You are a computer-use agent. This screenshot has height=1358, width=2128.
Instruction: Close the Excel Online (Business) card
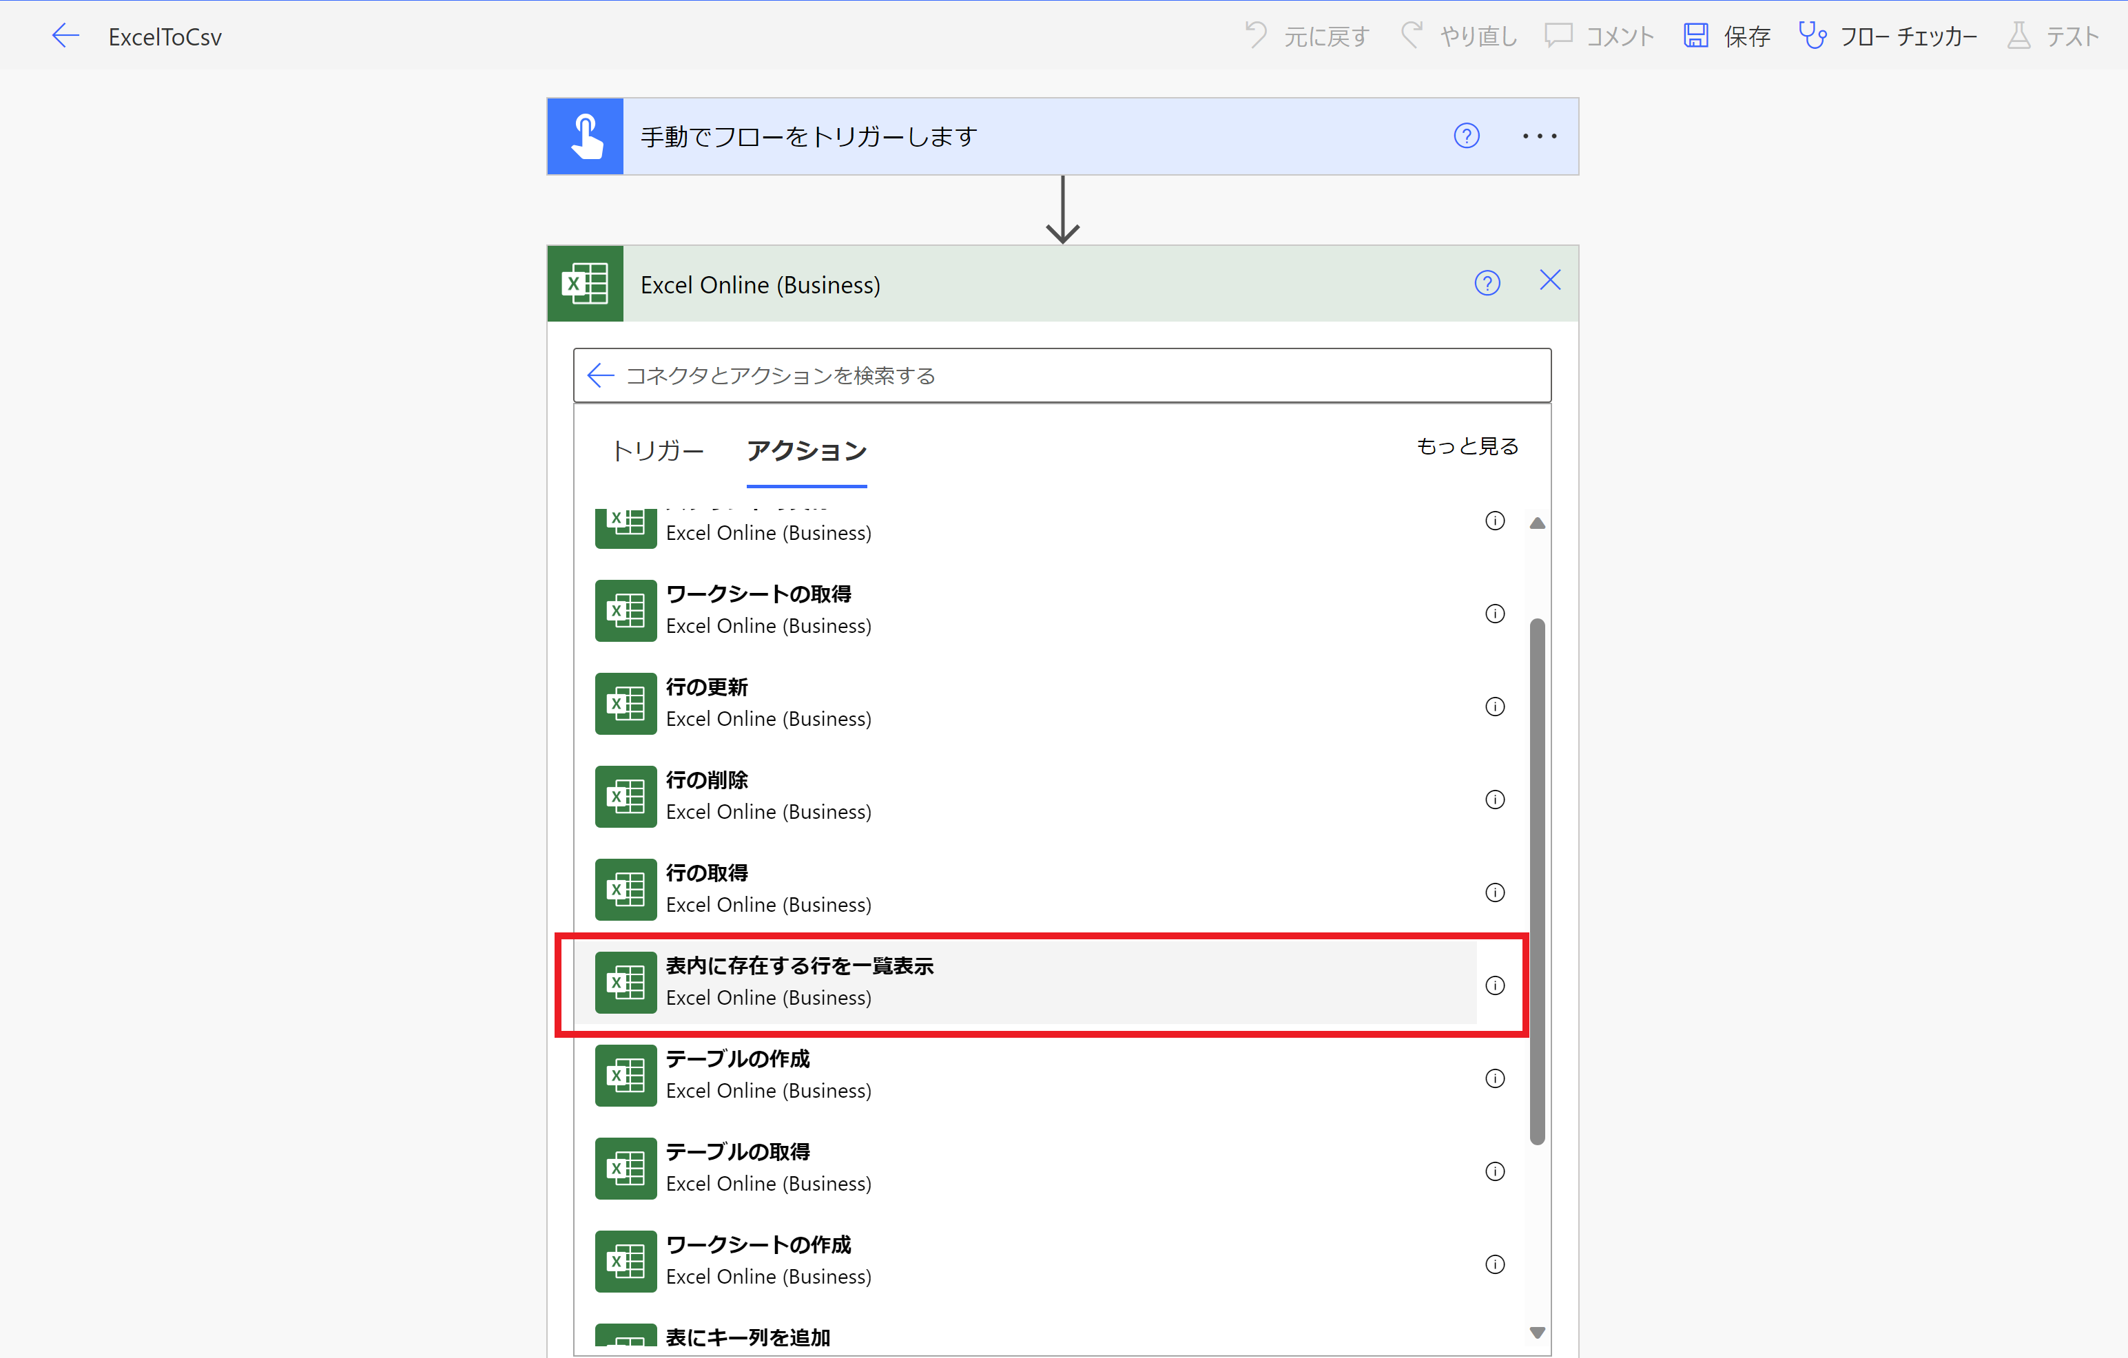(x=1550, y=280)
